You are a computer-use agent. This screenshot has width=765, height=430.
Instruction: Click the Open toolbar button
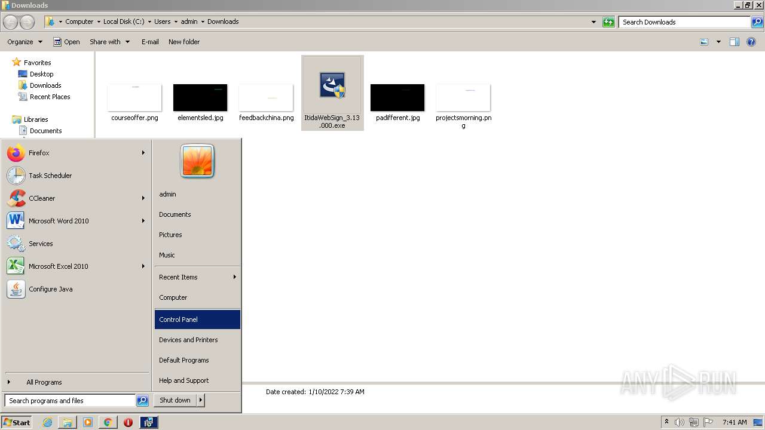pos(66,42)
